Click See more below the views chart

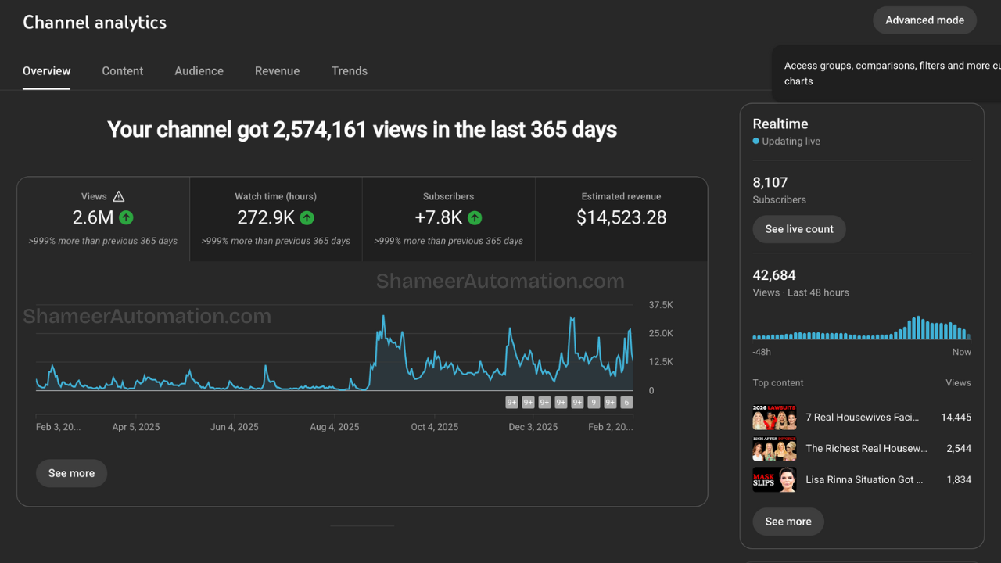point(71,473)
